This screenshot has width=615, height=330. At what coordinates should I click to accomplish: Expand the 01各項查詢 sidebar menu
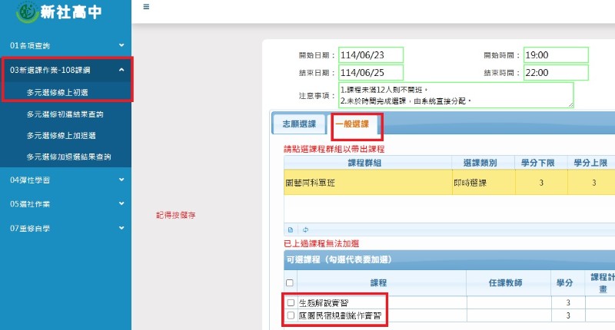click(x=65, y=46)
